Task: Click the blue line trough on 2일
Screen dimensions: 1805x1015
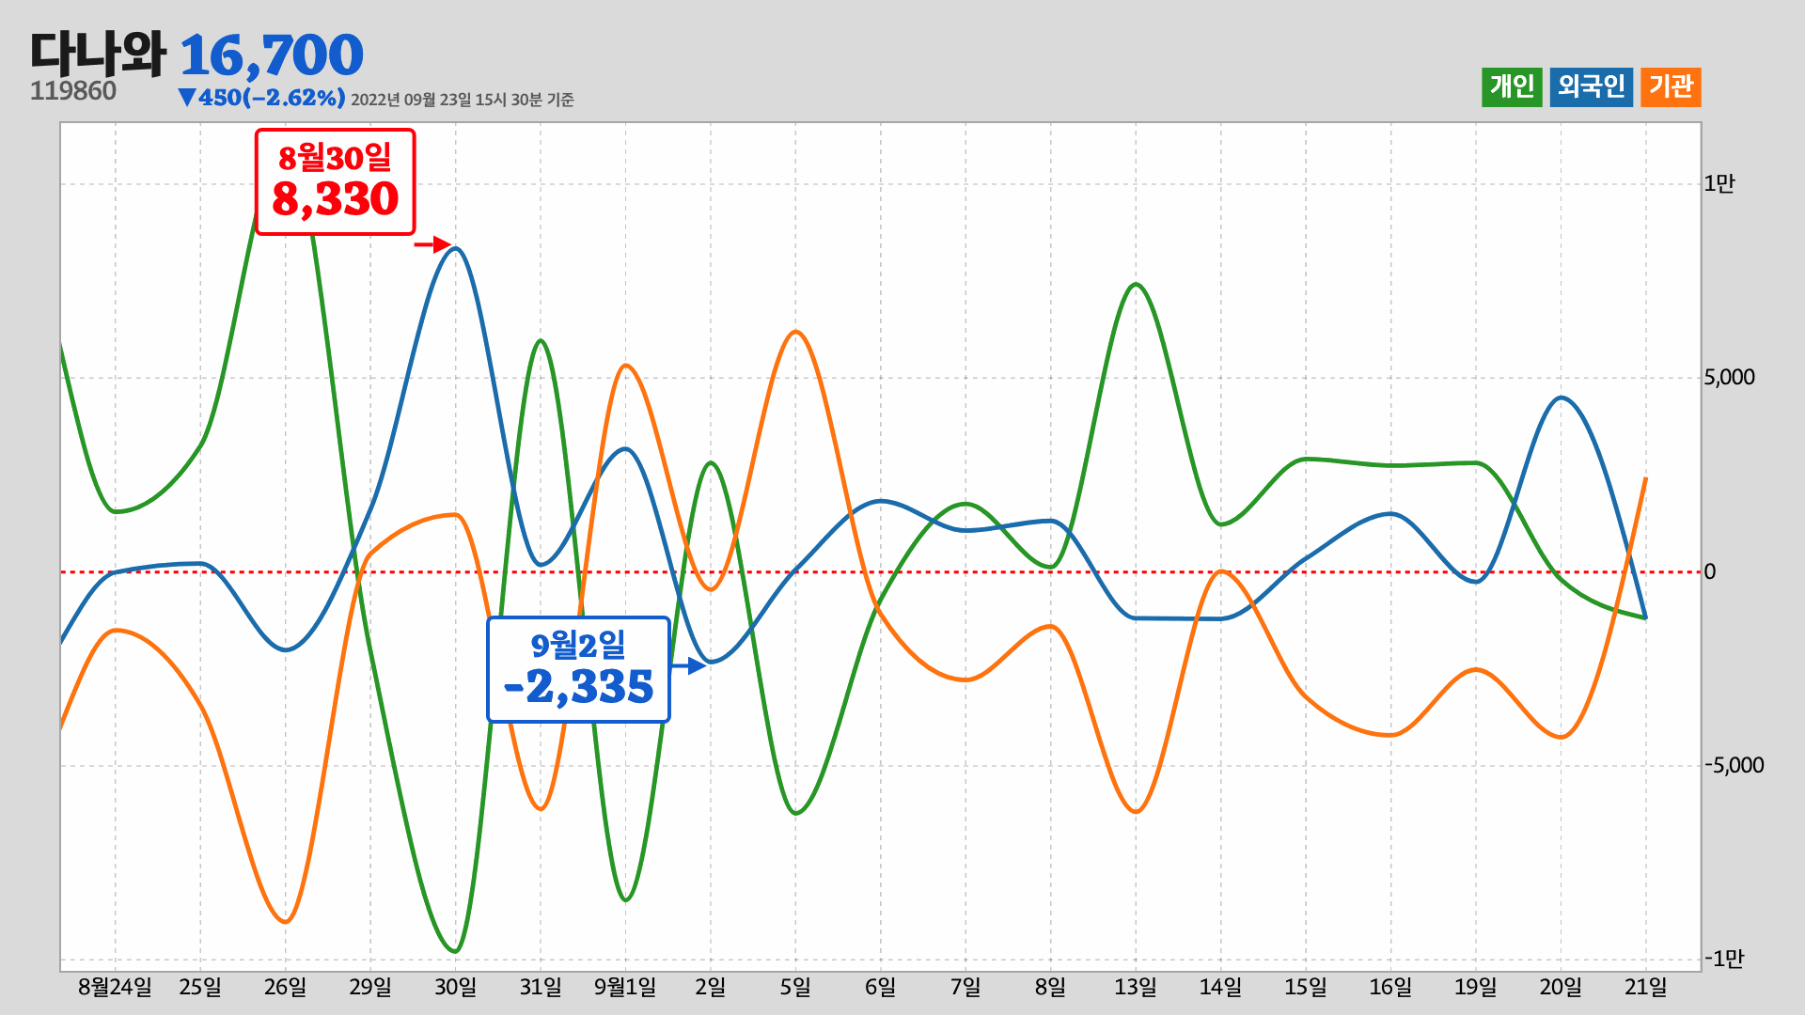Action: coord(712,662)
